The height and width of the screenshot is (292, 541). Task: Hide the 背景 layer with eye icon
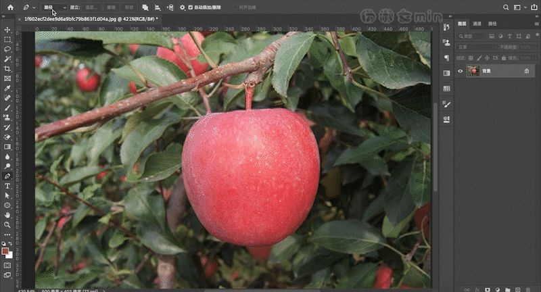[461, 71]
